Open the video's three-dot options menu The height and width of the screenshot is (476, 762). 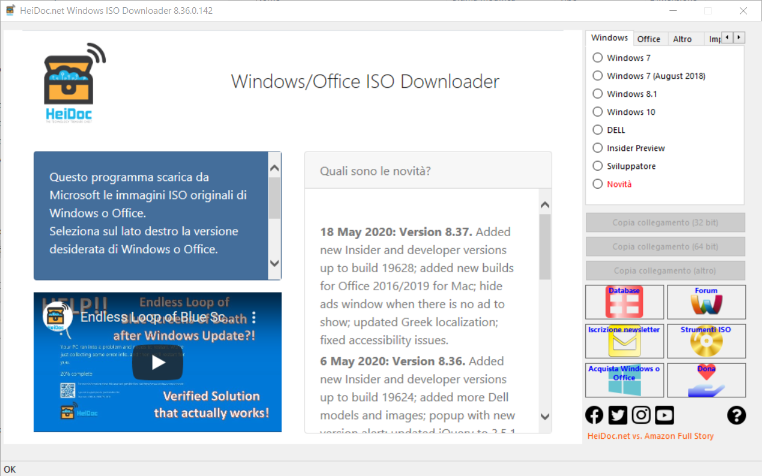[254, 317]
